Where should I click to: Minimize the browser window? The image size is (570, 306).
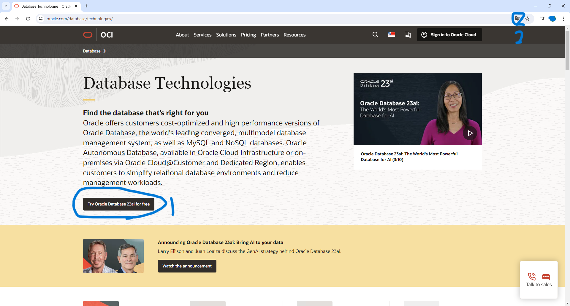[536, 6]
